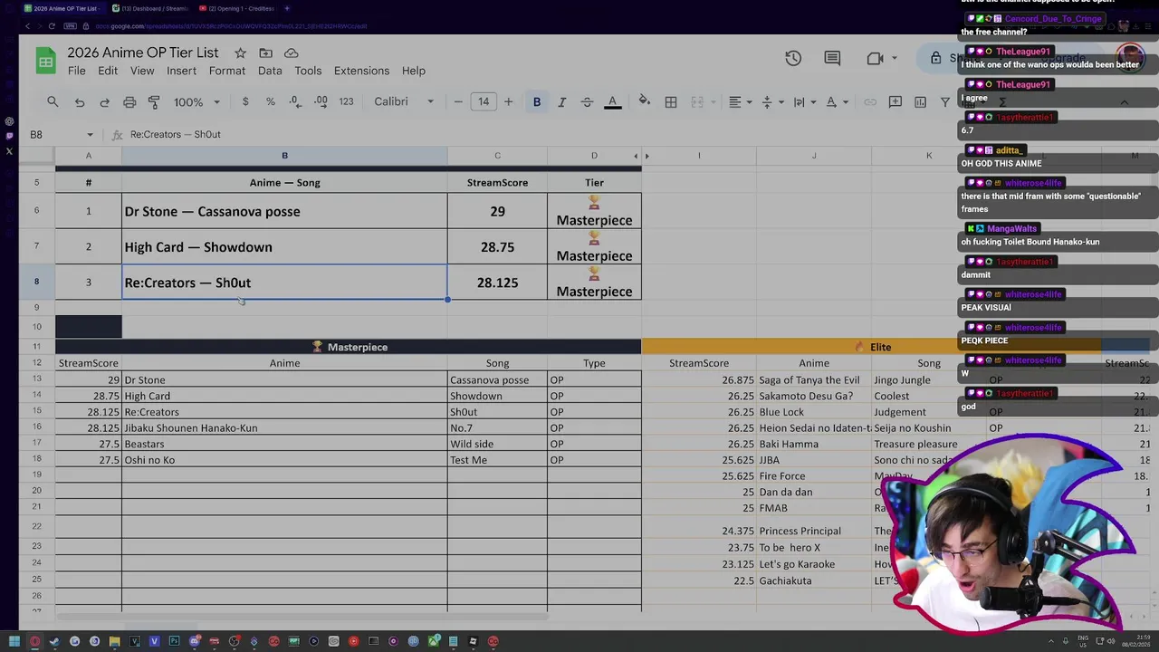The height and width of the screenshot is (652, 1159).
Task: Select the Beastars anime cell
Action: pyautogui.click(x=284, y=445)
